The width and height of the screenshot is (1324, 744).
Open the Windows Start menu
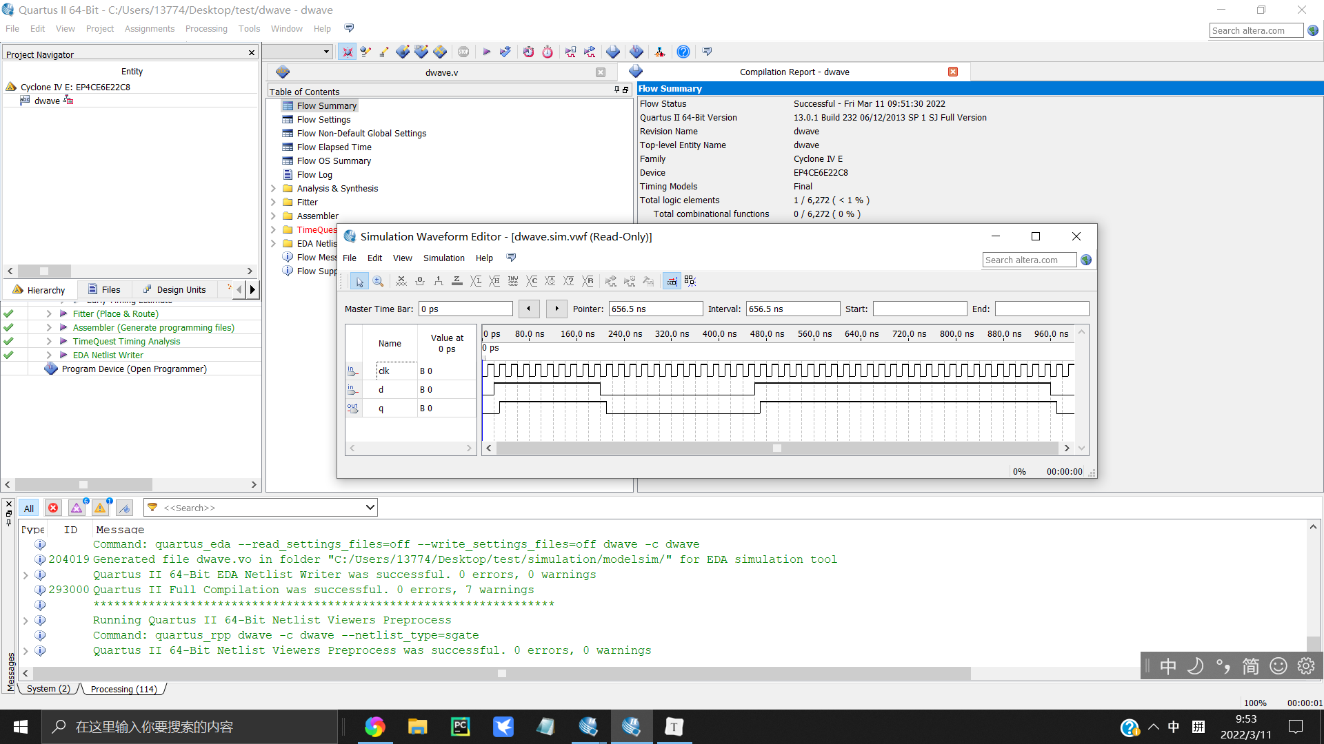21,727
